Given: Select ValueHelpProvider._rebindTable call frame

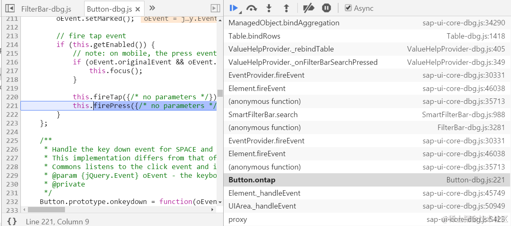Looking at the screenshot, I should pyautogui.click(x=367, y=49).
